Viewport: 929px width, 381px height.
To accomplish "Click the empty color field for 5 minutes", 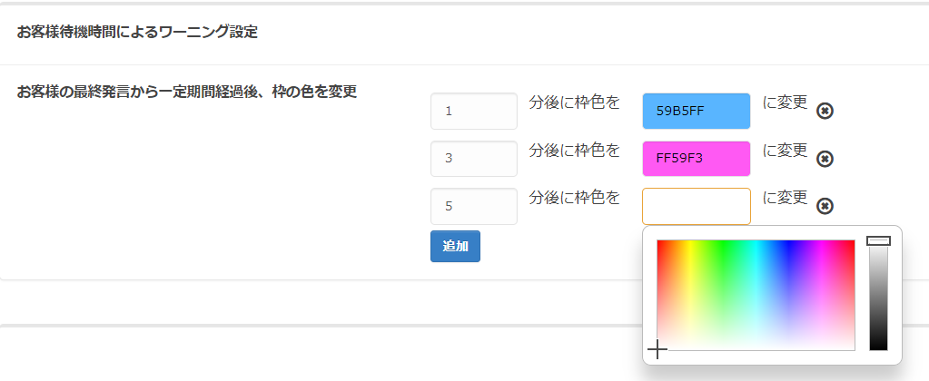I will click(x=697, y=206).
